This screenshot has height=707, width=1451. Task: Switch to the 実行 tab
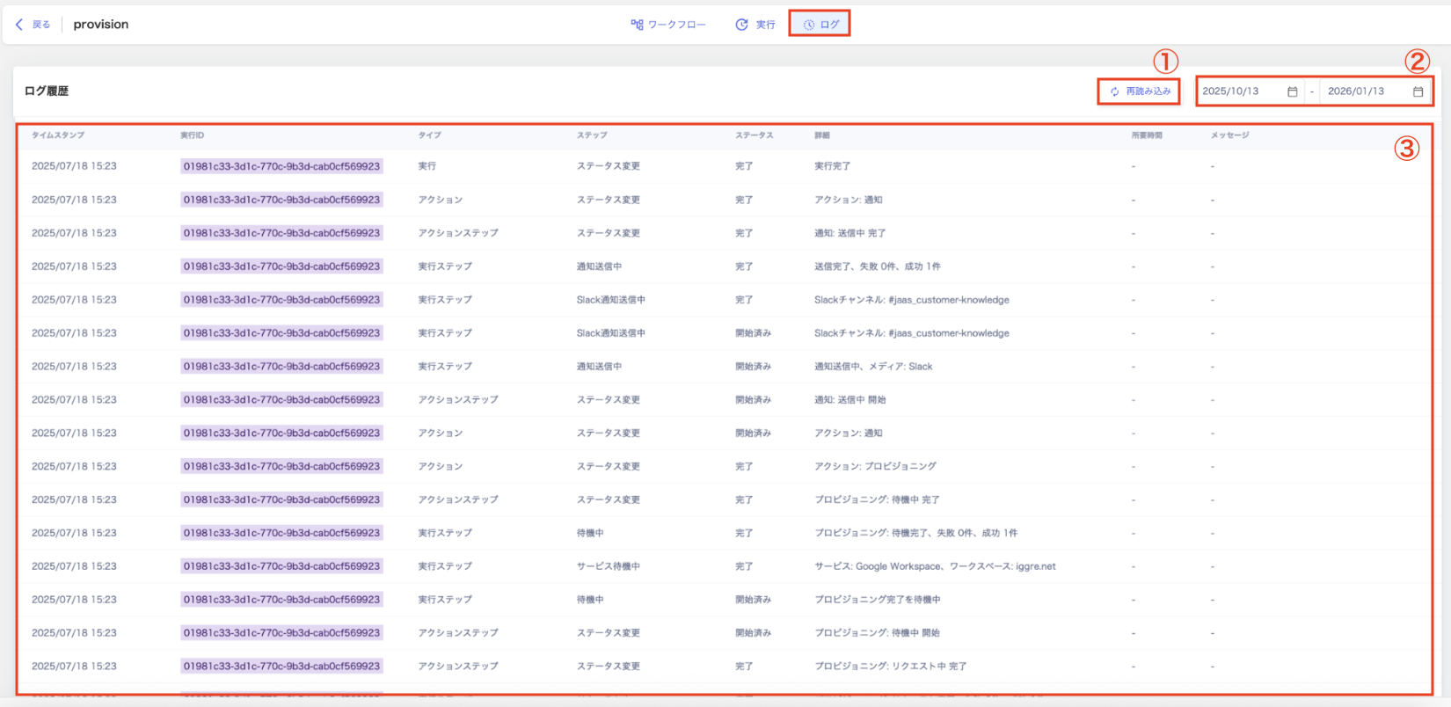click(x=755, y=25)
